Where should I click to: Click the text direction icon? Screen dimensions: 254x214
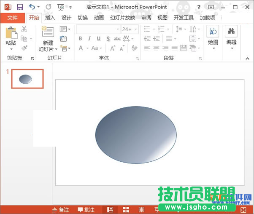click(x=193, y=29)
